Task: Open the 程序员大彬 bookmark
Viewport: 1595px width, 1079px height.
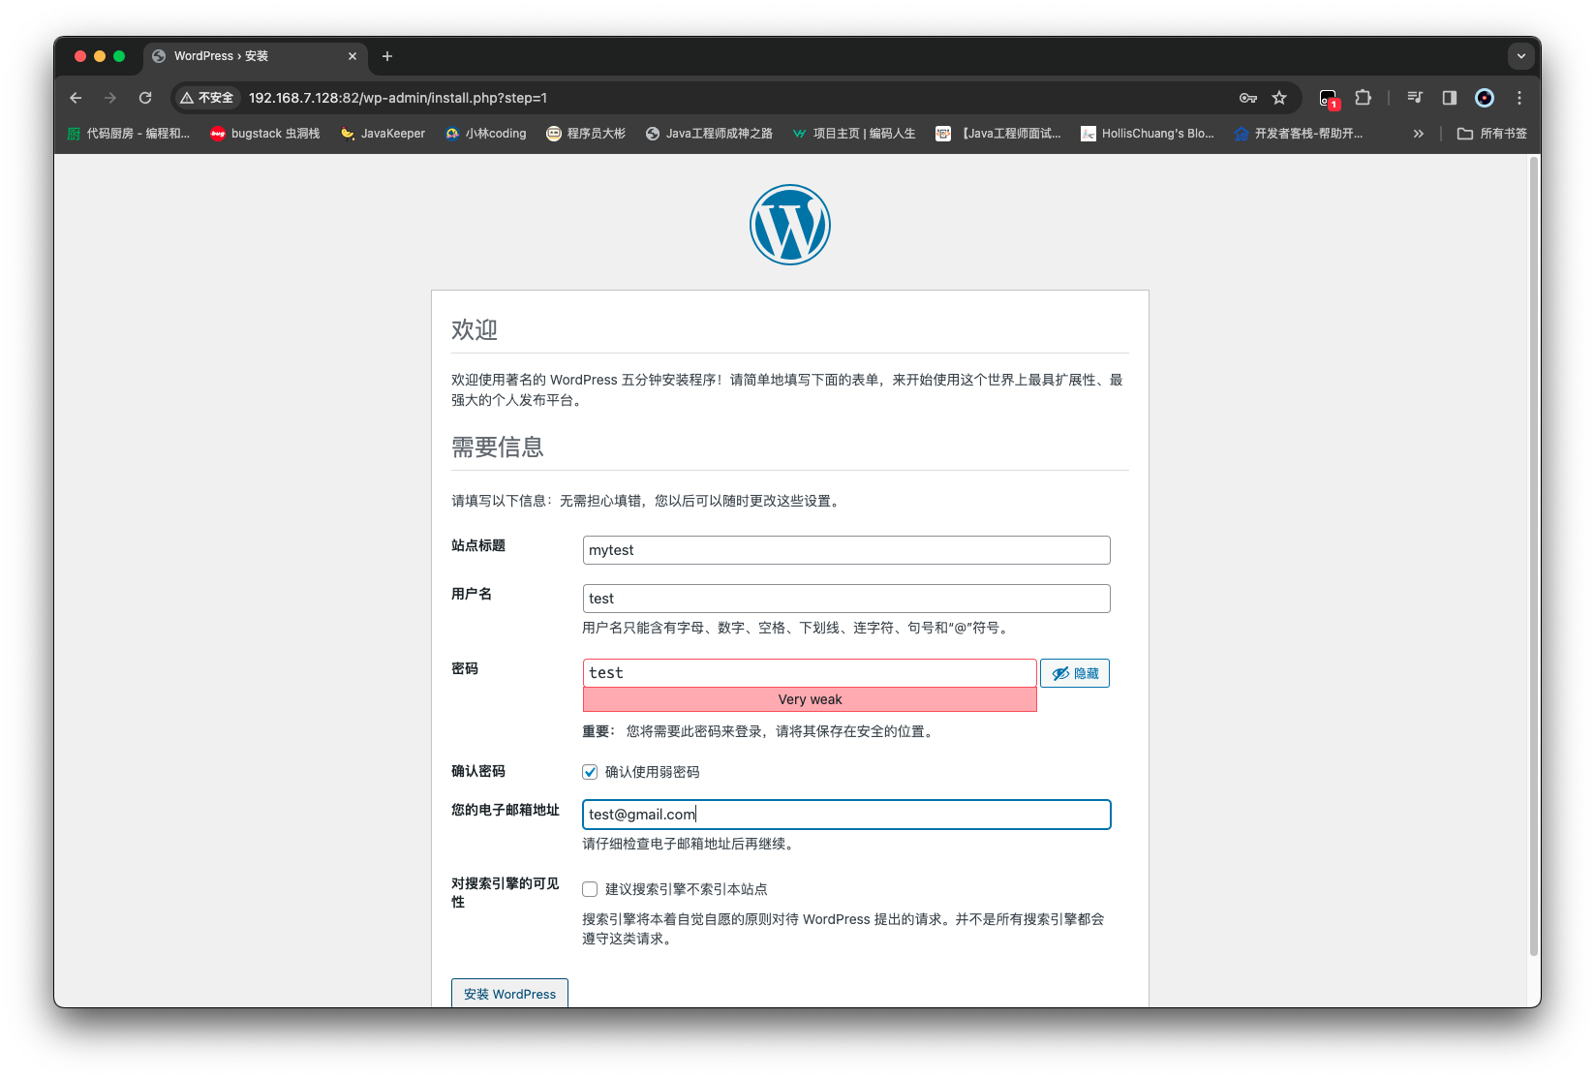Action: [586, 134]
